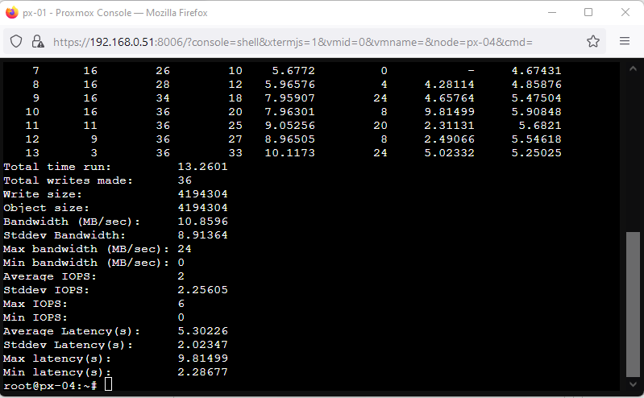
Task: Click the "Total writes made:" value 36
Action: click(185, 180)
